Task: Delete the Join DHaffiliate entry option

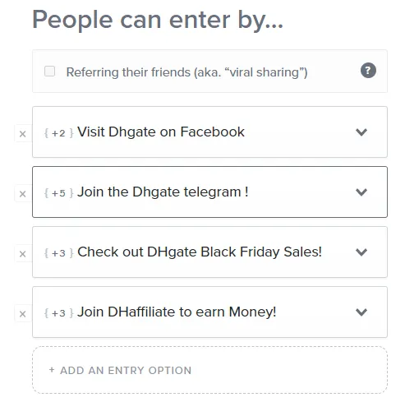Action: point(23,314)
